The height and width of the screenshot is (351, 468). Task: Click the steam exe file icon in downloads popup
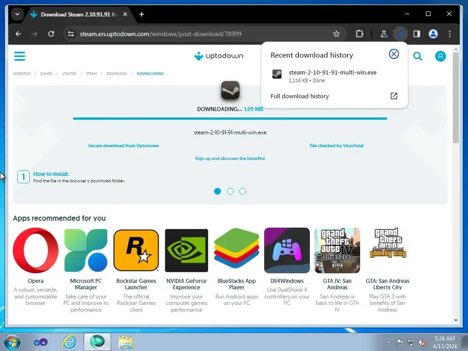pyautogui.click(x=277, y=74)
